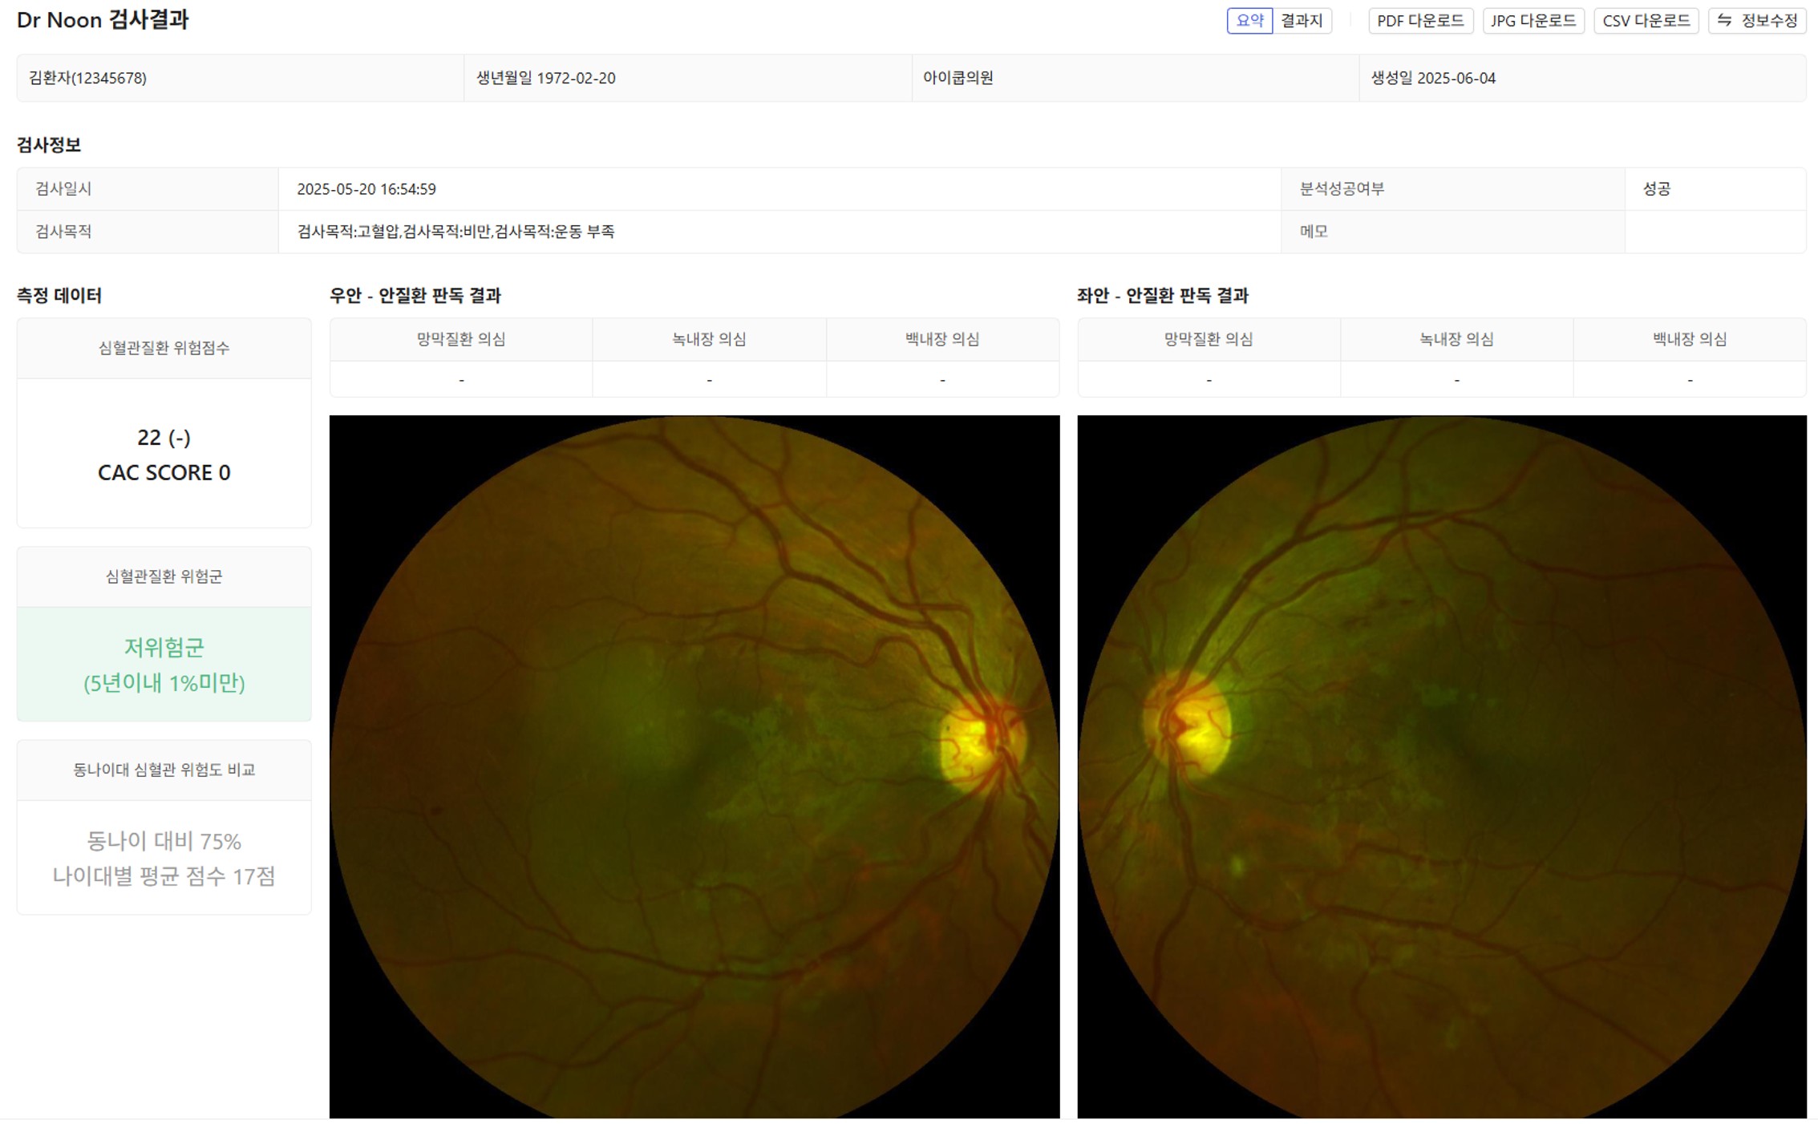This screenshot has width=1818, height=1124.
Task: Open the left eye fundus image
Action: [1441, 766]
